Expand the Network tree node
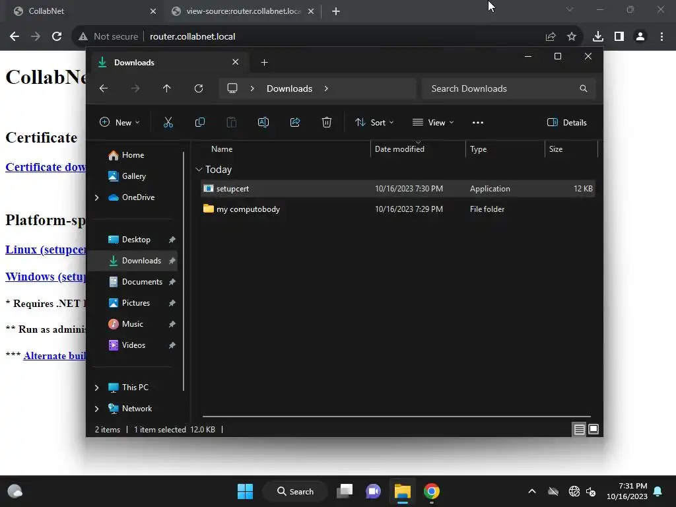 point(96,409)
